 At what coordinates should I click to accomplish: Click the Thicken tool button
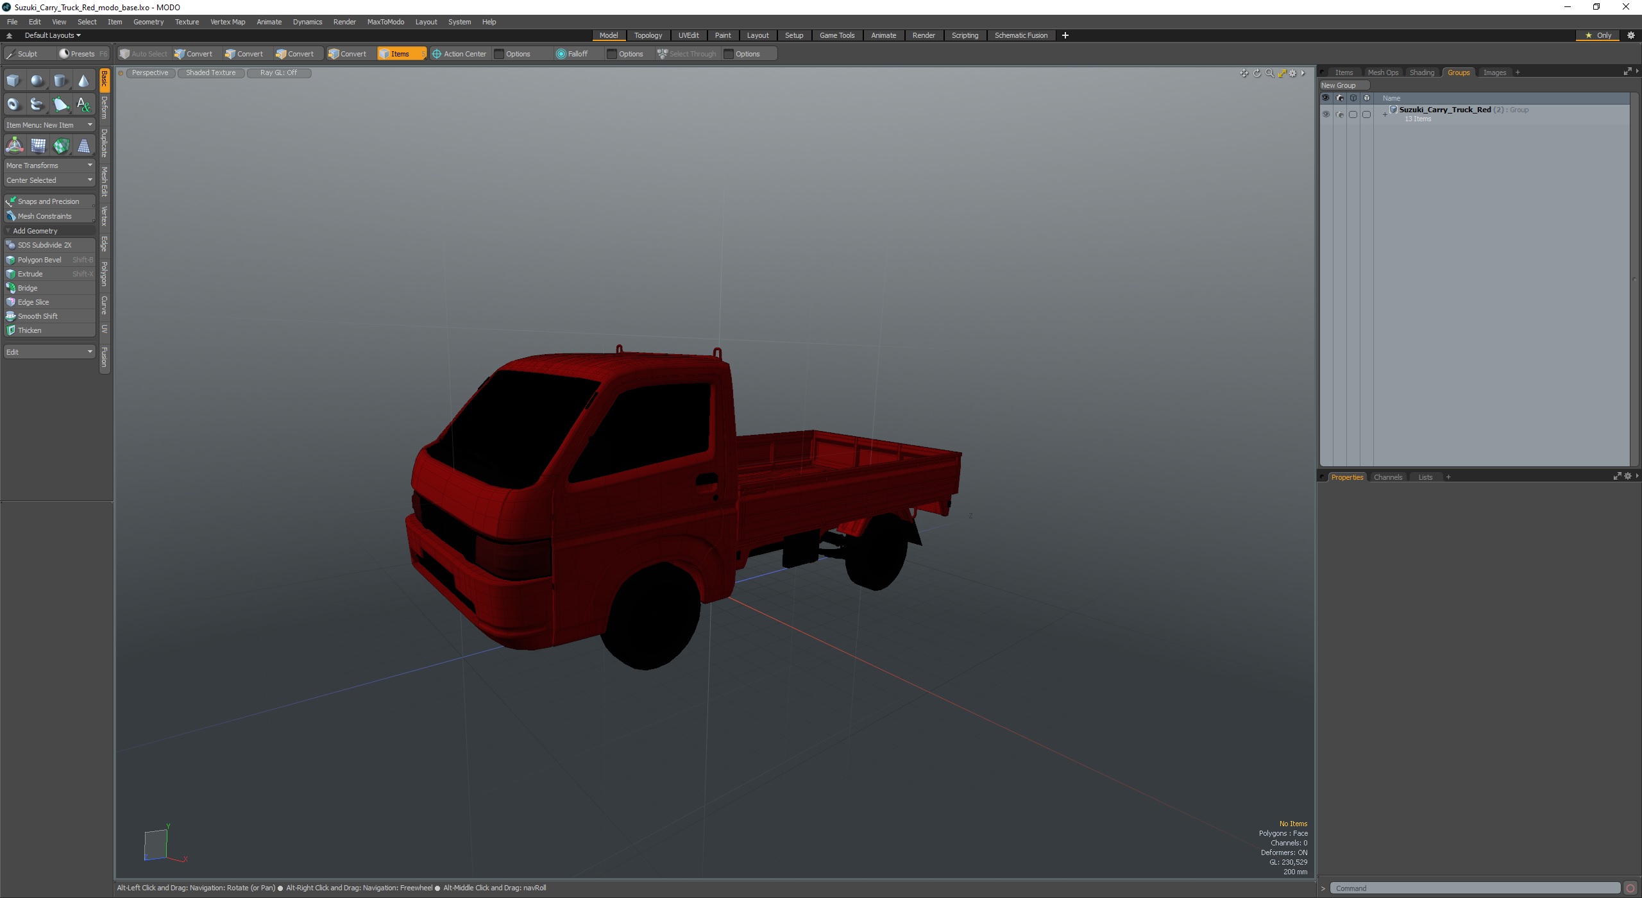tap(49, 330)
